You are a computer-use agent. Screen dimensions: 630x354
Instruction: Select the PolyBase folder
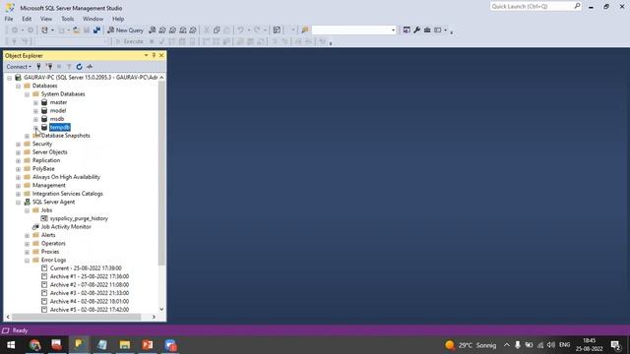[43, 168]
